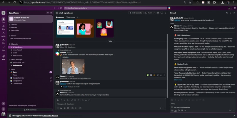This screenshot has height=118, width=237.
Task: Toggle formatting toolbar Aa in channel composer
Action: coord(61,108)
